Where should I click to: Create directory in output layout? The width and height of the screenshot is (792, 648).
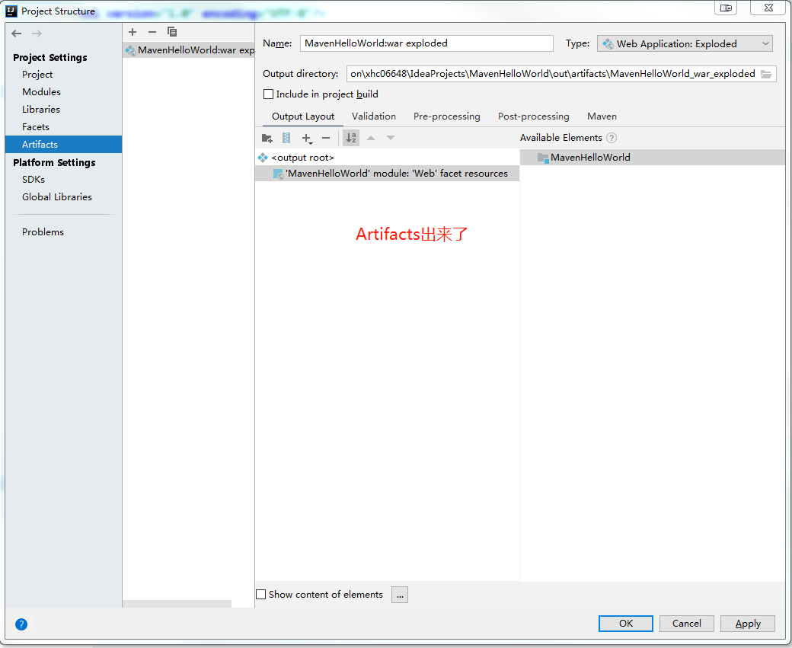[x=267, y=138]
